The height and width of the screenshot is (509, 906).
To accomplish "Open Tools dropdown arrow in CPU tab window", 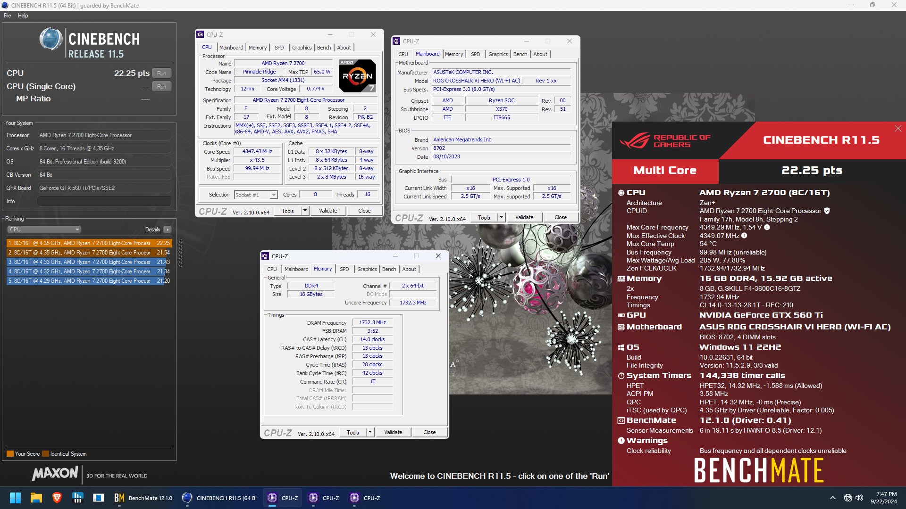I will pos(305,211).
